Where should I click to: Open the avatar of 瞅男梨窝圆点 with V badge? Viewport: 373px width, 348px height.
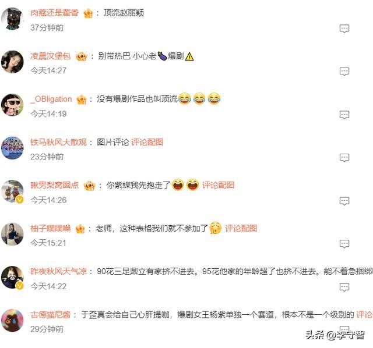12,191
